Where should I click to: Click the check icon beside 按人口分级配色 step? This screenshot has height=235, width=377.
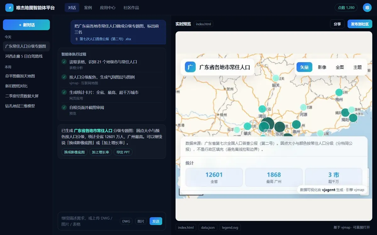click(64, 77)
